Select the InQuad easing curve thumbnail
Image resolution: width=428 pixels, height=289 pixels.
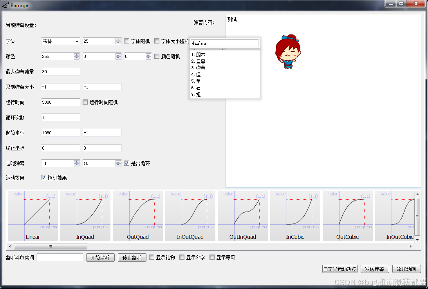click(85, 216)
